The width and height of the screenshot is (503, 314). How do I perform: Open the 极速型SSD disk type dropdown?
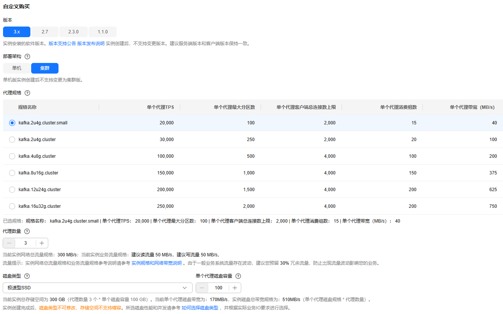(97, 288)
